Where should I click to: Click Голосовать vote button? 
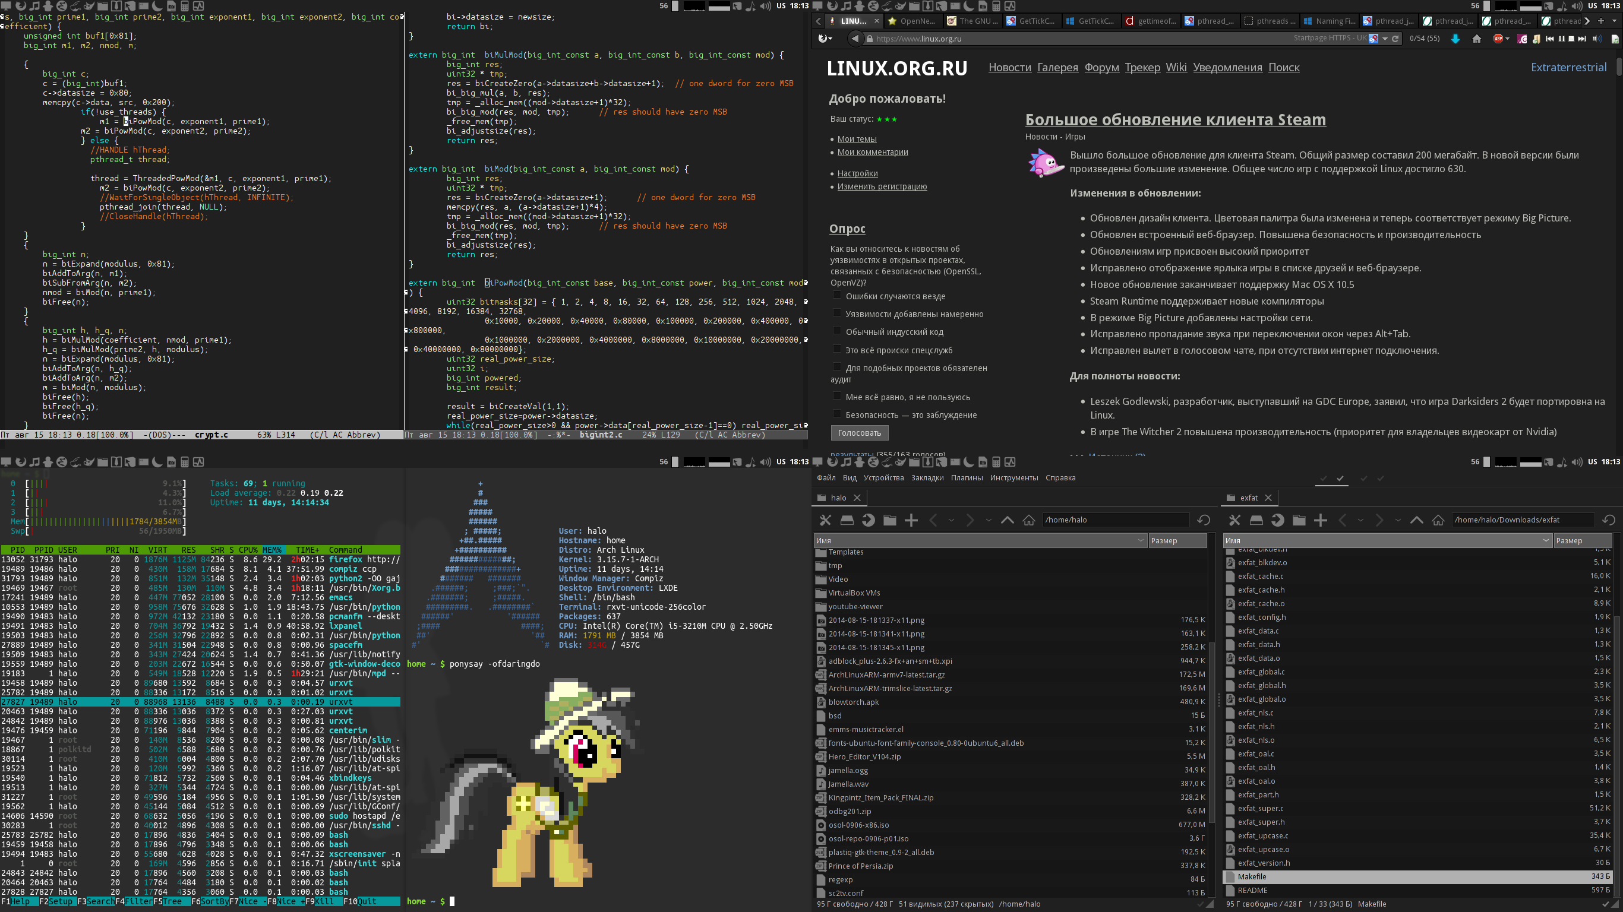(x=860, y=433)
